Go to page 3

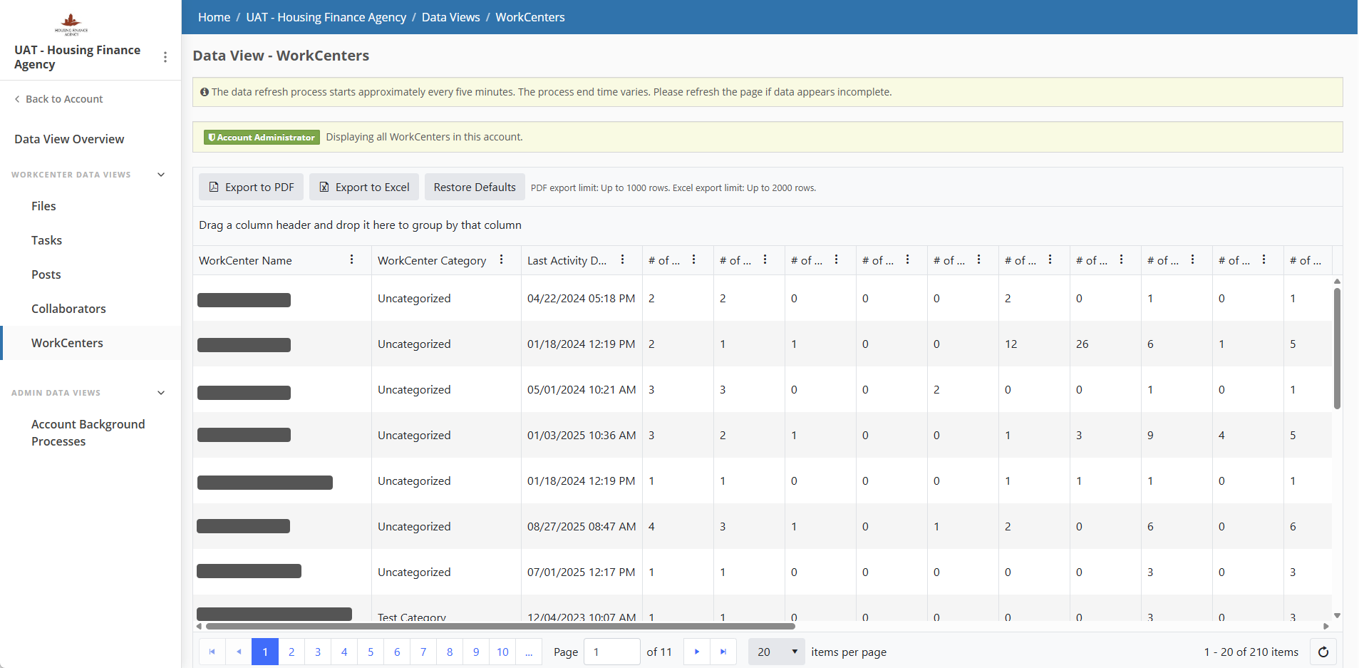[x=318, y=652]
